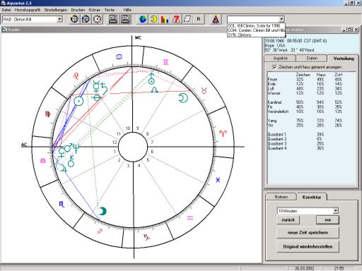Click the Libra sign glyph on the zodiac ring
Viewport: 362px width, 271px height.
click(x=43, y=161)
